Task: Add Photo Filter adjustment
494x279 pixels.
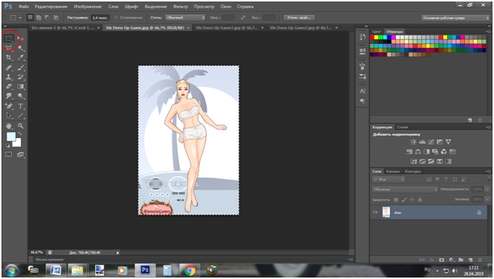Action: click(435, 151)
